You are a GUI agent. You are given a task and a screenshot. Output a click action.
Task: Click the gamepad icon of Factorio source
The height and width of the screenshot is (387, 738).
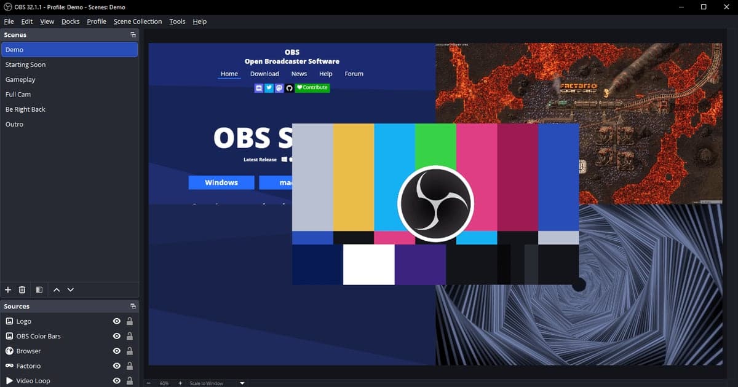pos(9,366)
